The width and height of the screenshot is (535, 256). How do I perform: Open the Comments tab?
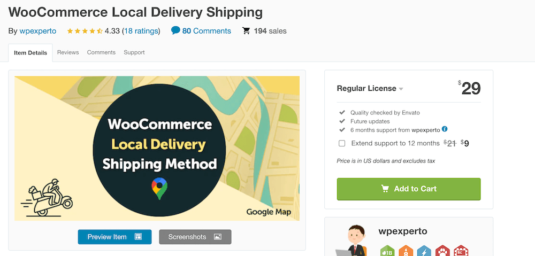pyautogui.click(x=101, y=52)
